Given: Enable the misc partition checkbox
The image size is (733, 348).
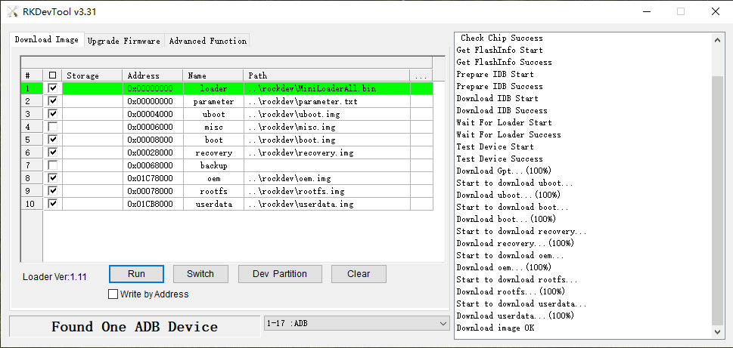Looking at the screenshot, I should coord(52,127).
